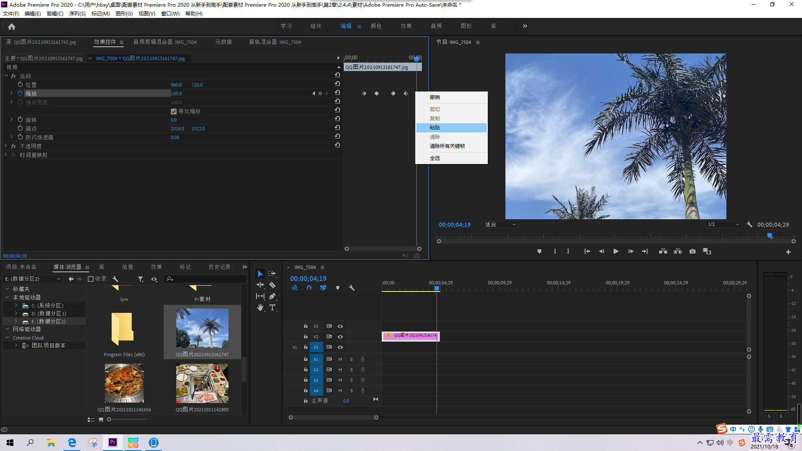Toggle Rotation animation stopwatch
The width and height of the screenshot is (802, 451).
(20, 120)
